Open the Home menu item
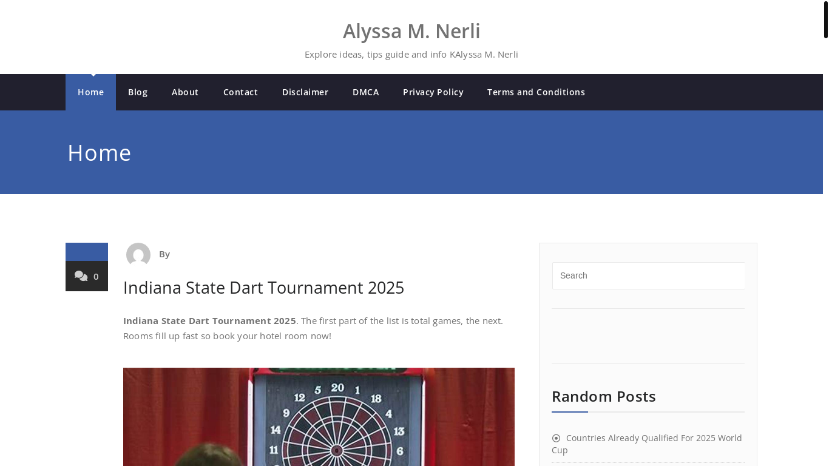The image size is (829, 466). pyautogui.click(x=90, y=92)
